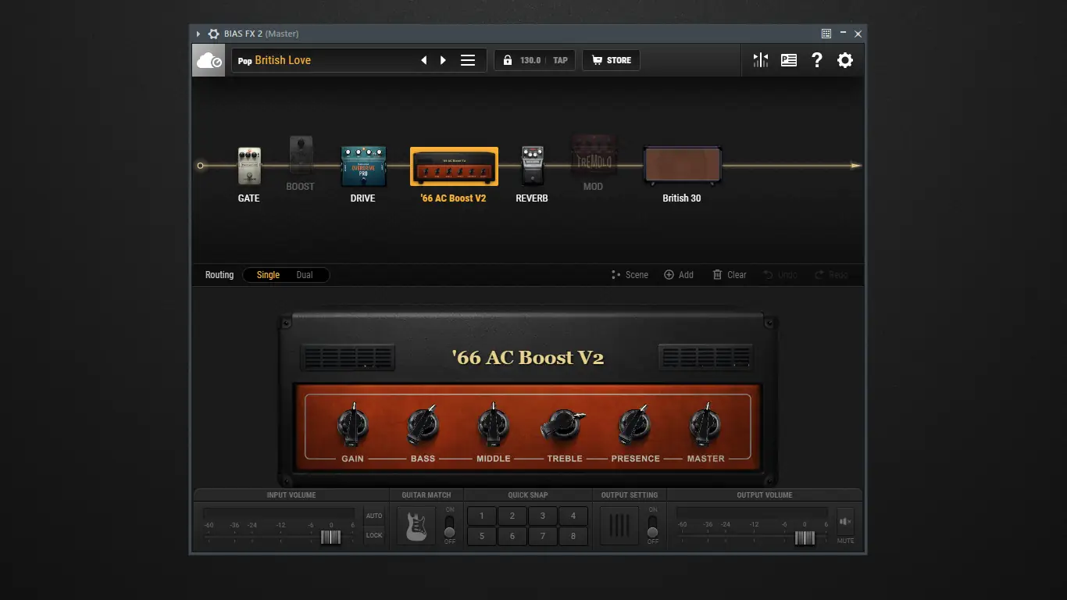Click the GAIN knob on the amp
This screenshot has height=600, width=1067.
[353, 426]
